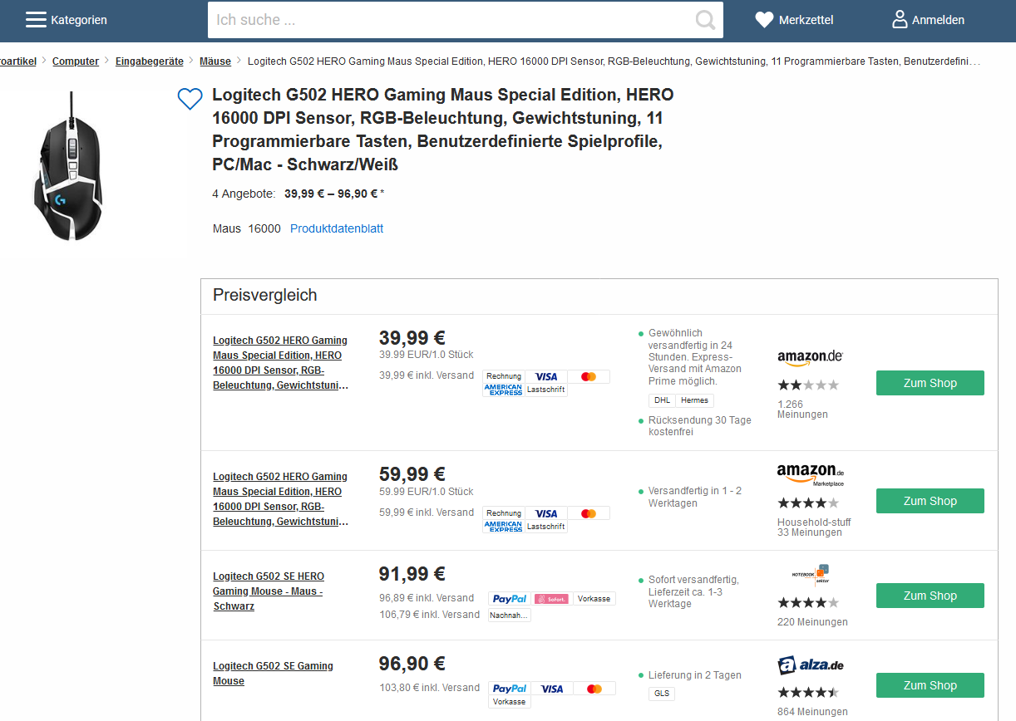Click the search magnifier icon
Screen dimensions: 1016x721
(705, 20)
